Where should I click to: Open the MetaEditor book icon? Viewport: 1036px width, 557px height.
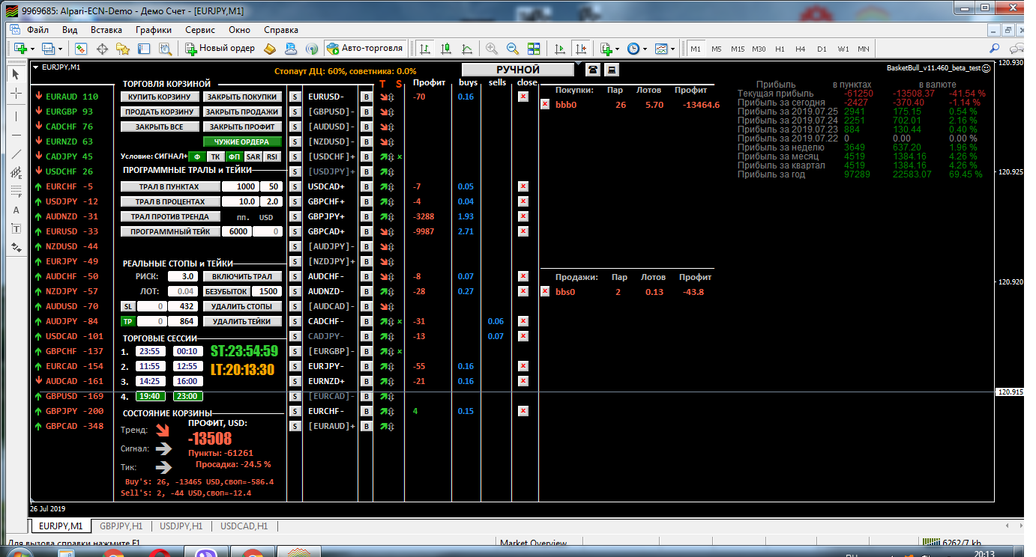(271, 49)
